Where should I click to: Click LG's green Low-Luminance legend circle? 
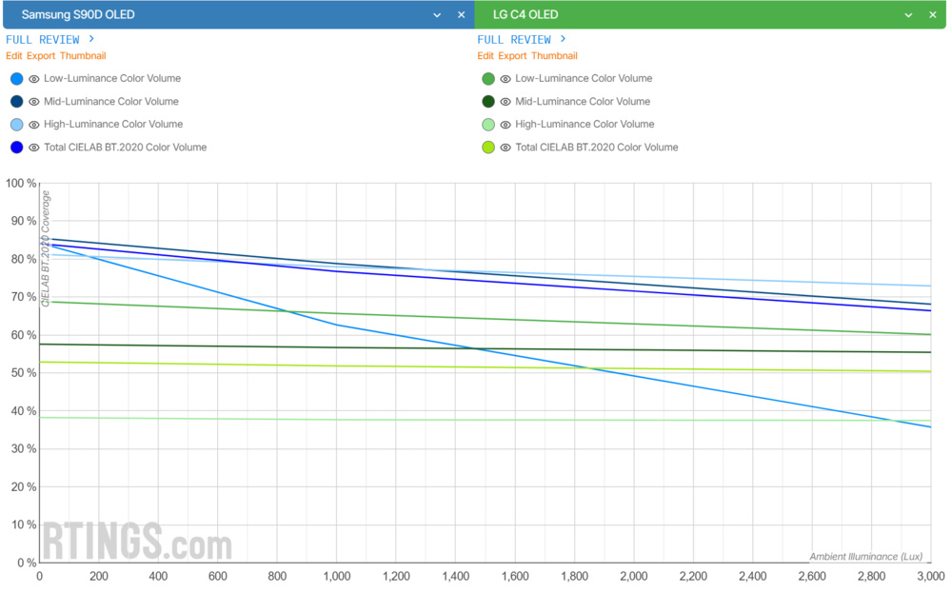pyautogui.click(x=487, y=78)
